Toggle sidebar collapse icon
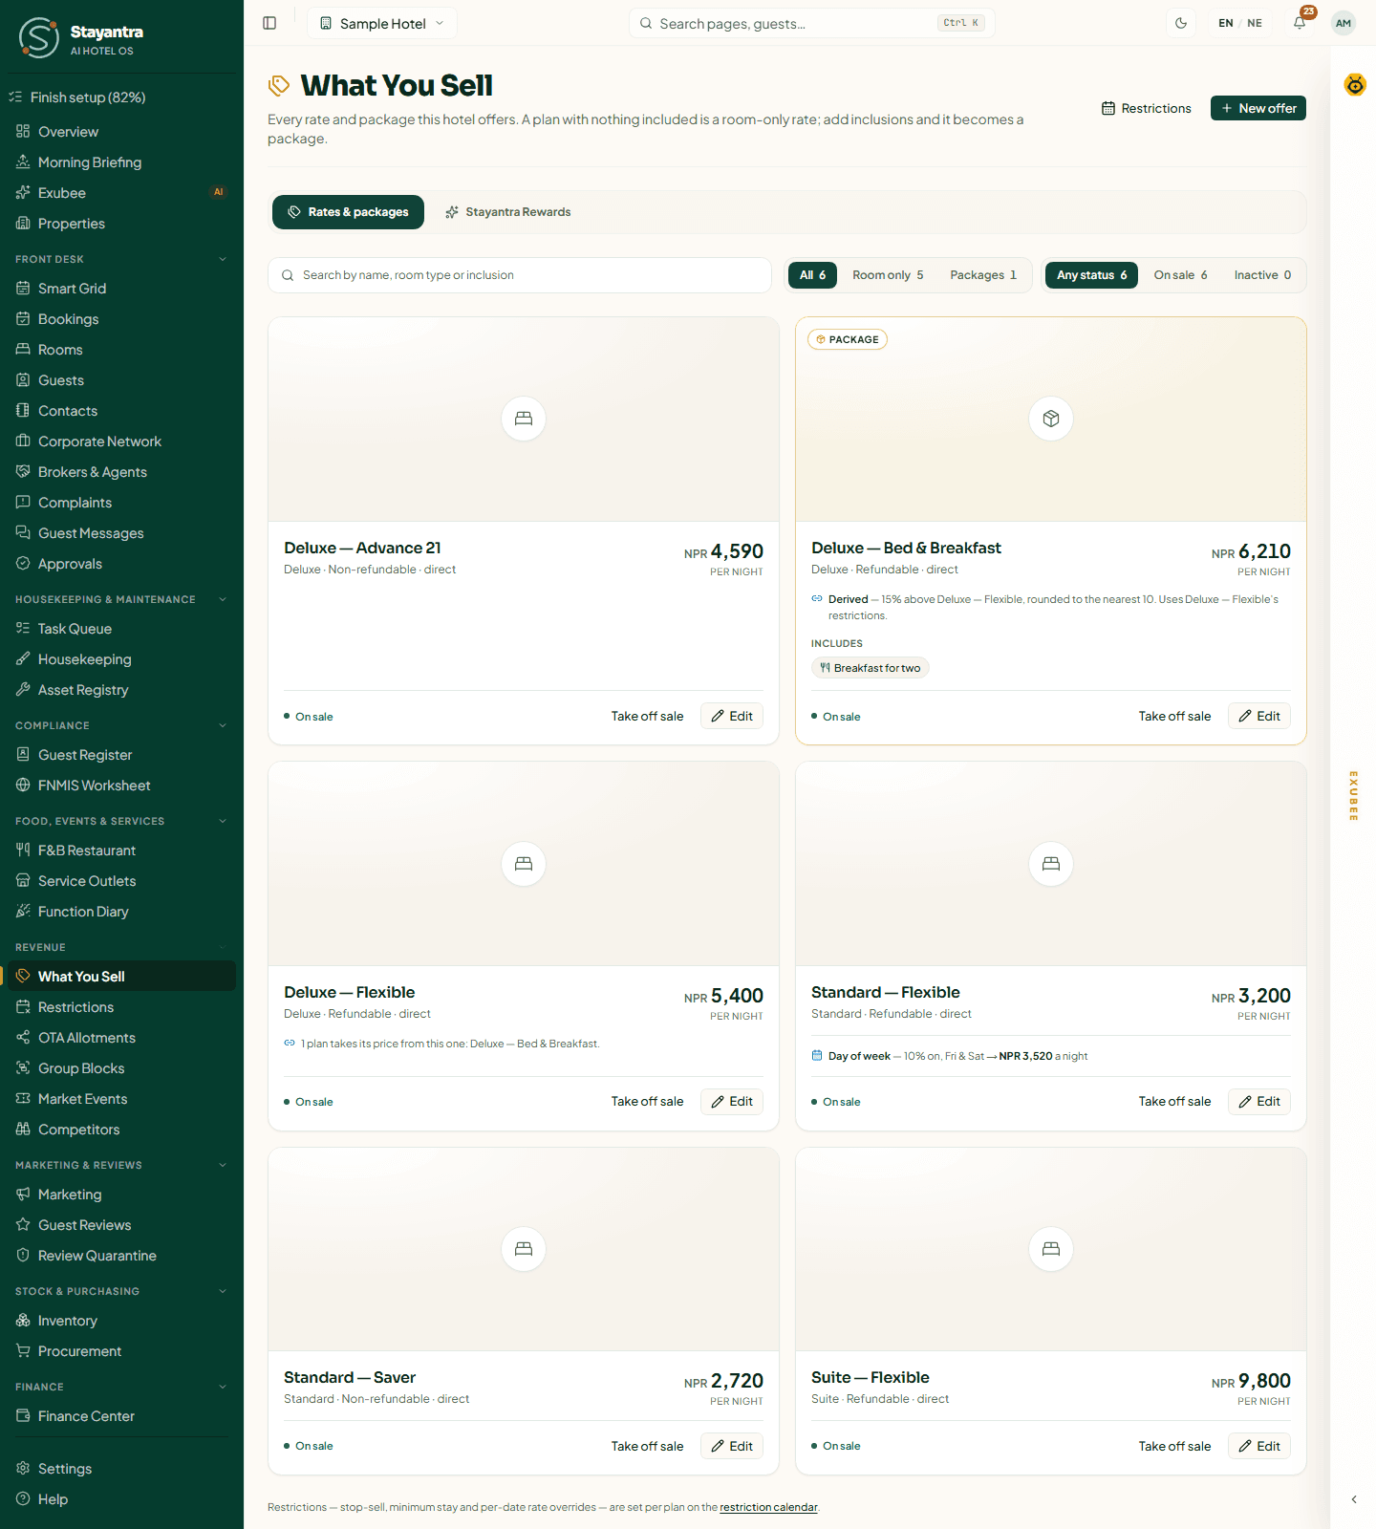 pos(269,23)
